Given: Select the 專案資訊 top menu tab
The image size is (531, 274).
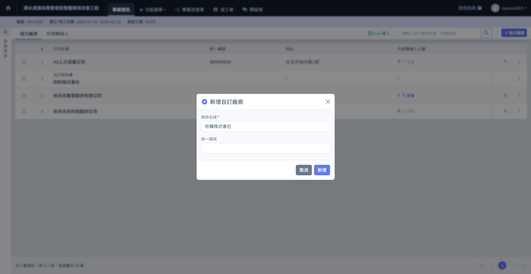Looking at the screenshot, I should [121, 10].
